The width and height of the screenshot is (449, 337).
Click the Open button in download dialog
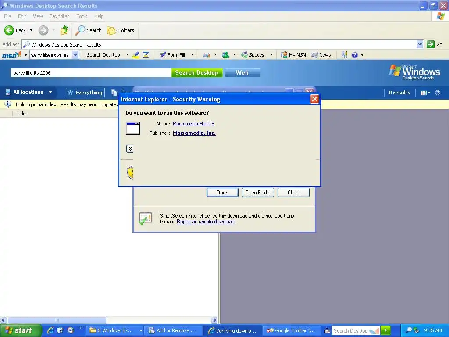pos(222,193)
